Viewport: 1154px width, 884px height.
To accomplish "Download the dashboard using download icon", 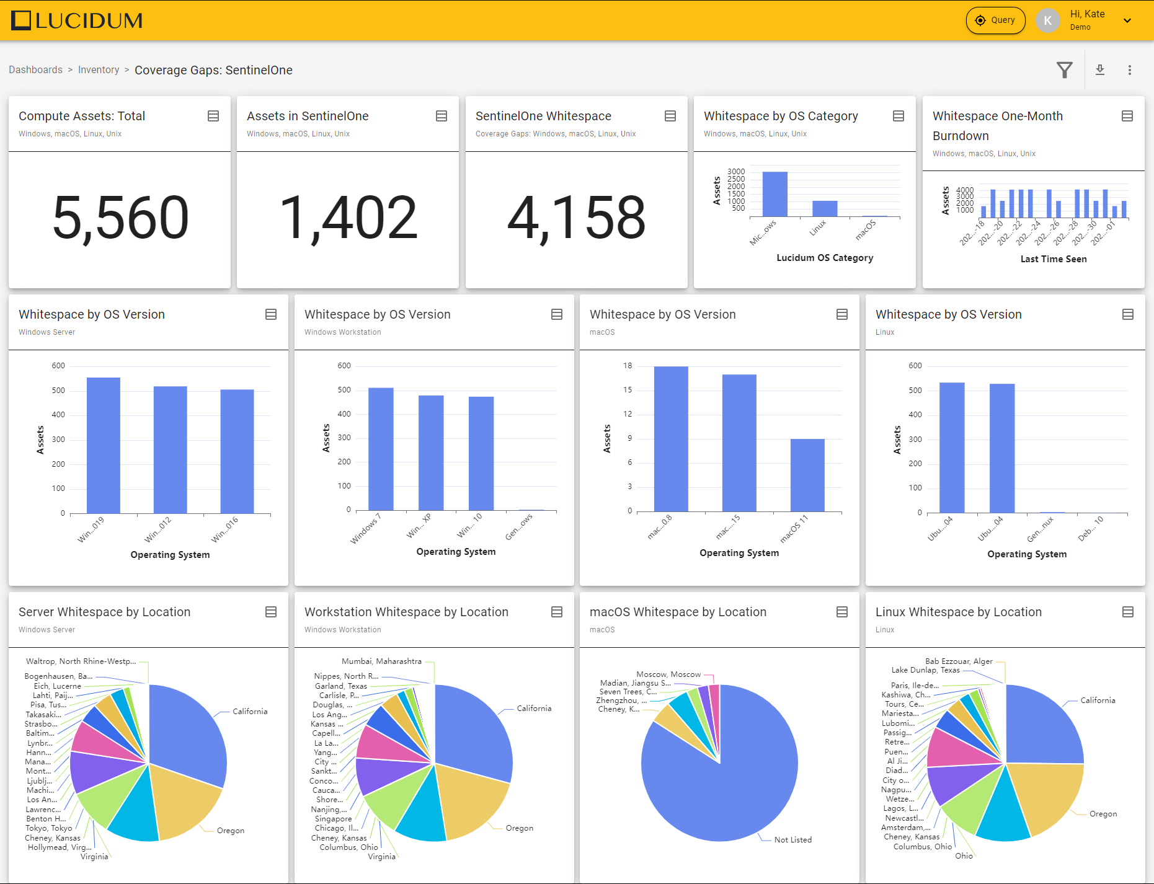I will coord(1100,70).
